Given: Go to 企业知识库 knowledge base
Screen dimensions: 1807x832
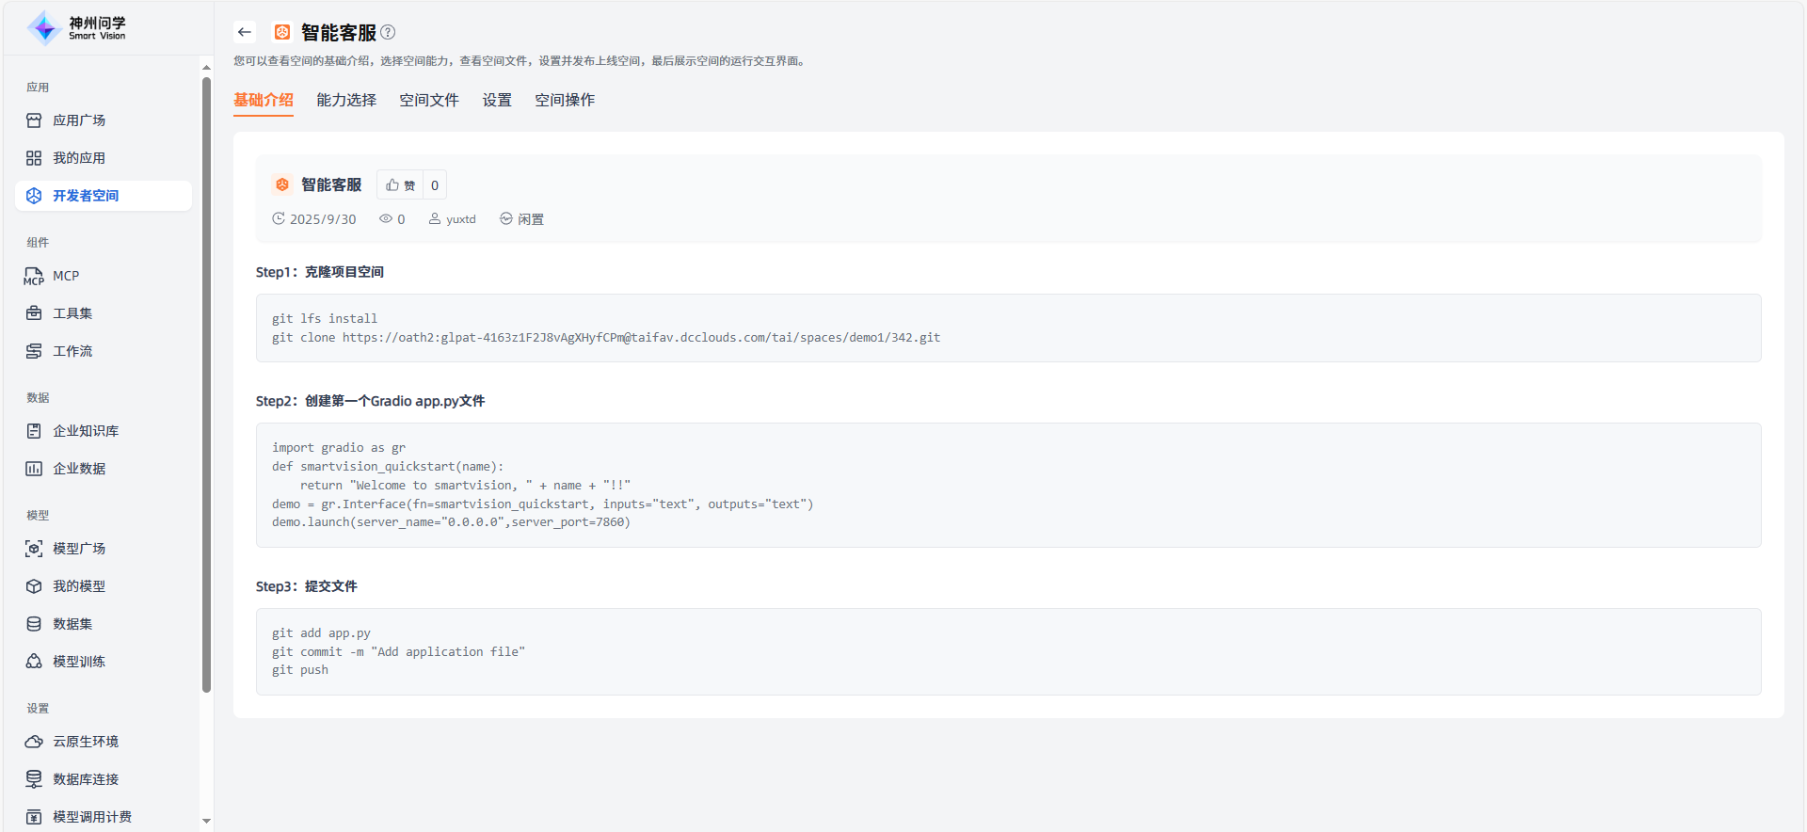Looking at the screenshot, I should [86, 431].
